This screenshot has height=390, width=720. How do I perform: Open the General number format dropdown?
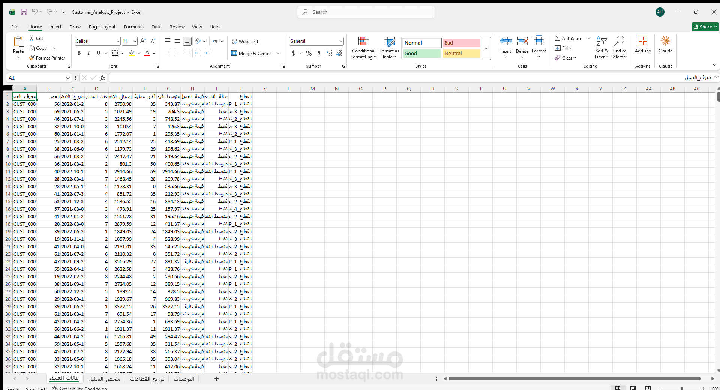pyautogui.click(x=341, y=41)
